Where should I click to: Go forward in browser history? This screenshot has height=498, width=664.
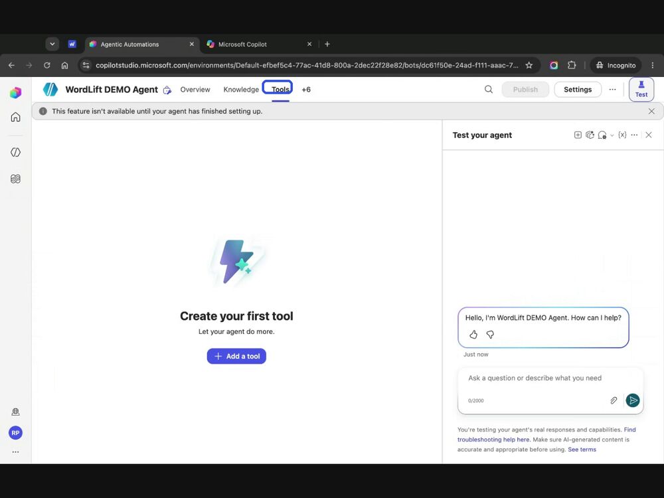[29, 65]
